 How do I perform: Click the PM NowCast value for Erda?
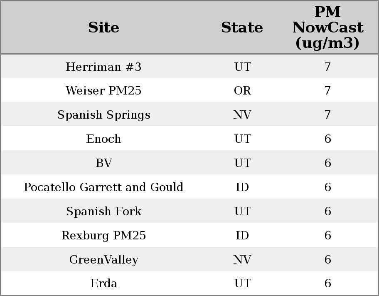click(x=327, y=284)
